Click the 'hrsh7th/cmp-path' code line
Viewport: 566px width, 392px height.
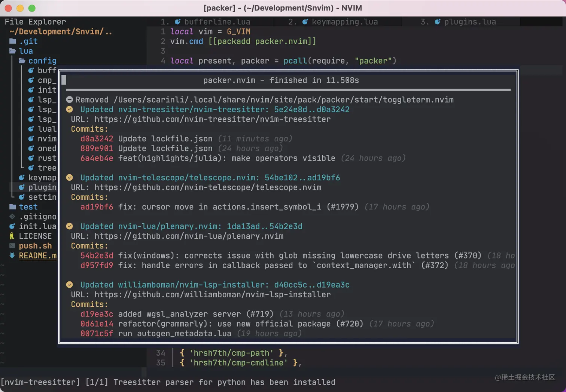click(x=233, y=353)
